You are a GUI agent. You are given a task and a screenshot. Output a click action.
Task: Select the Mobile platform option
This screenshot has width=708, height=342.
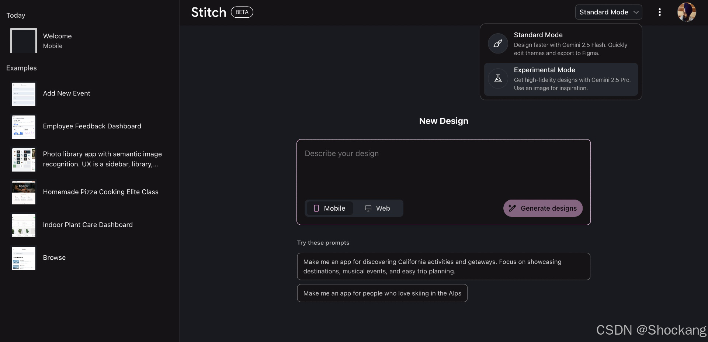coord(330,208)
